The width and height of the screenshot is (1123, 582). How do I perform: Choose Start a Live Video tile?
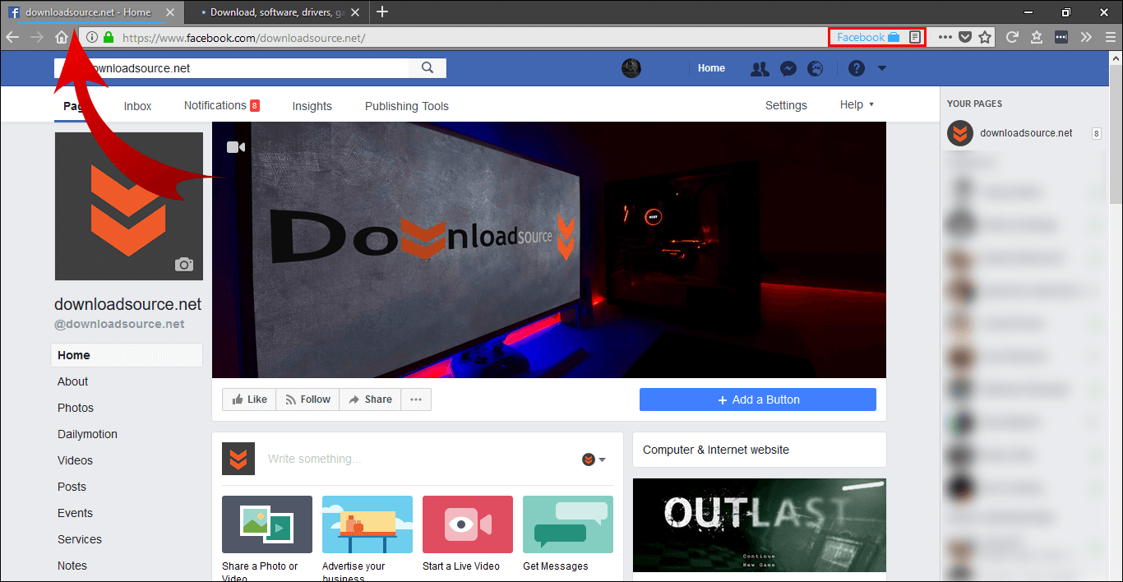[x=468, y=534]
